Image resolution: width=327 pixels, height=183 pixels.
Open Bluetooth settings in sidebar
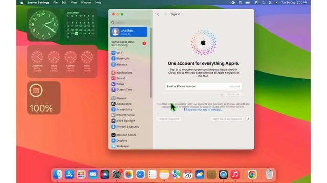[120, 59]
